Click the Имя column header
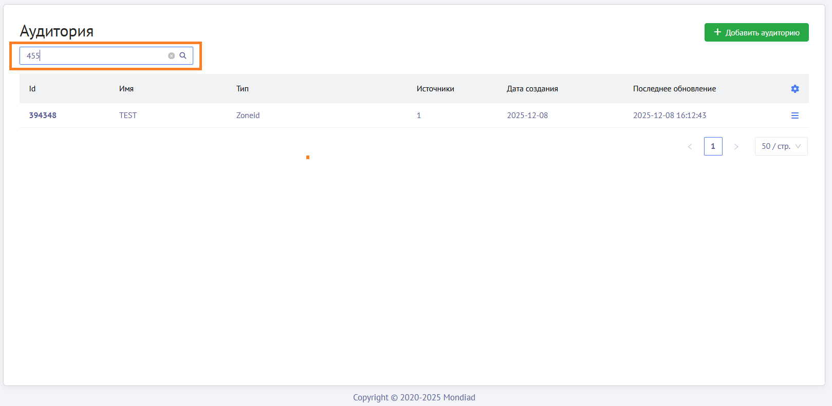 126,89
